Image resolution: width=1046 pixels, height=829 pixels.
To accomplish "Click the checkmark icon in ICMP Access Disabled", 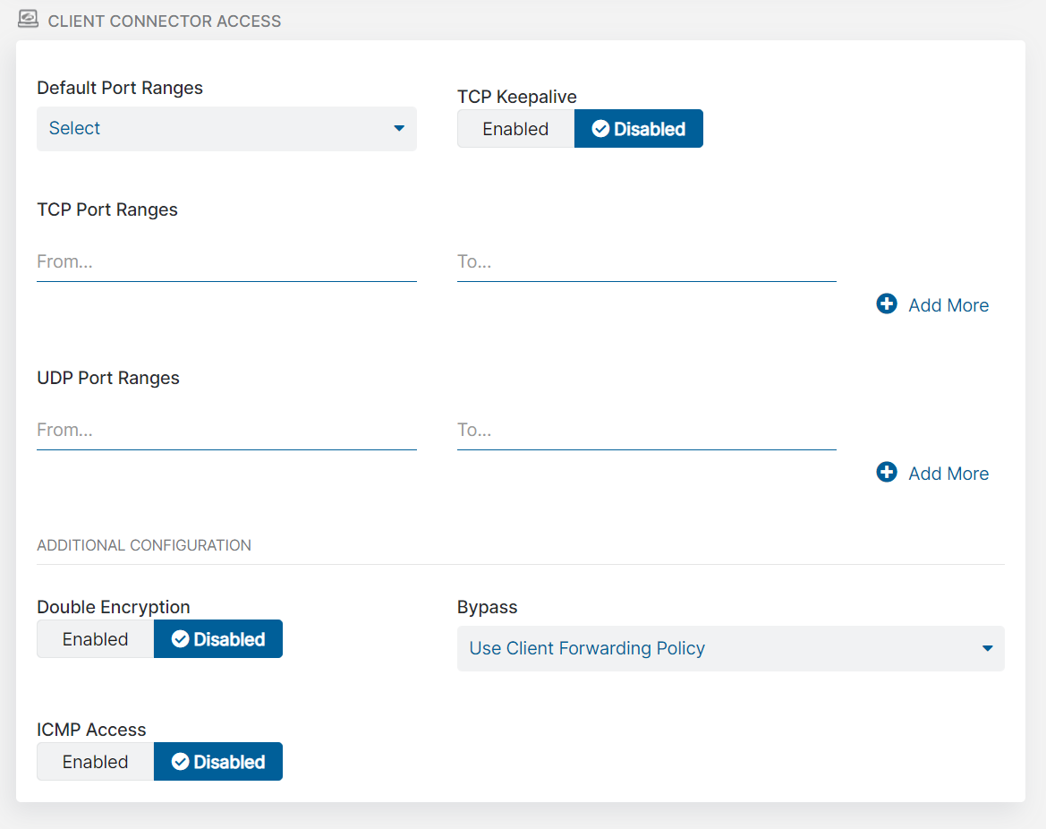I will coord(180,762).
